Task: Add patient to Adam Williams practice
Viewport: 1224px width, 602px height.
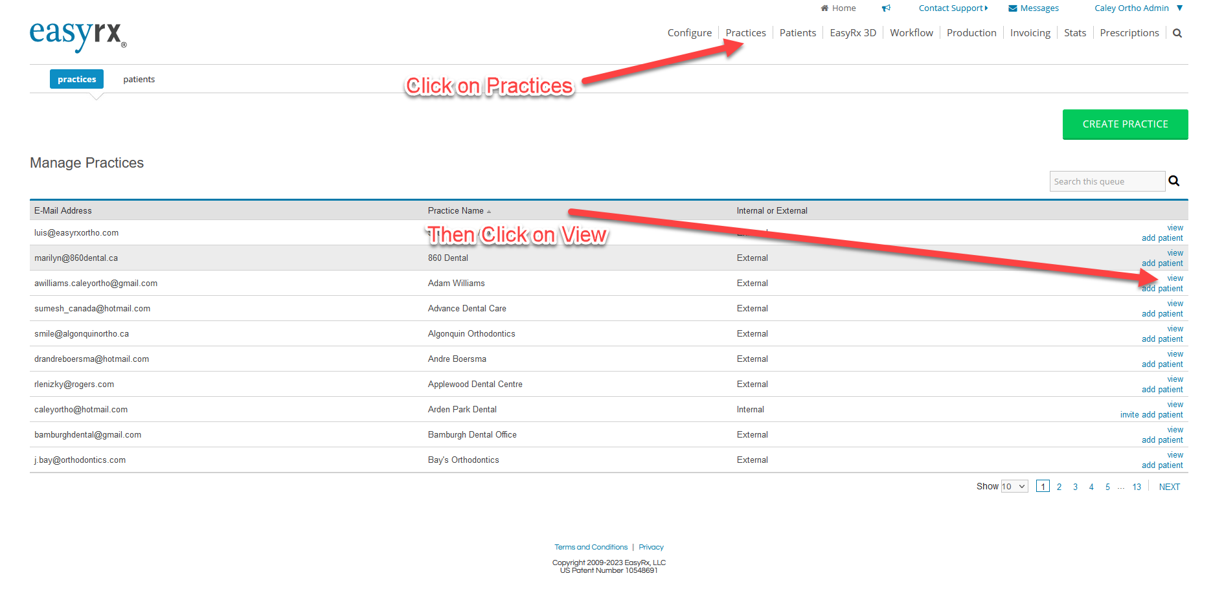Action: coord(1162,289)
